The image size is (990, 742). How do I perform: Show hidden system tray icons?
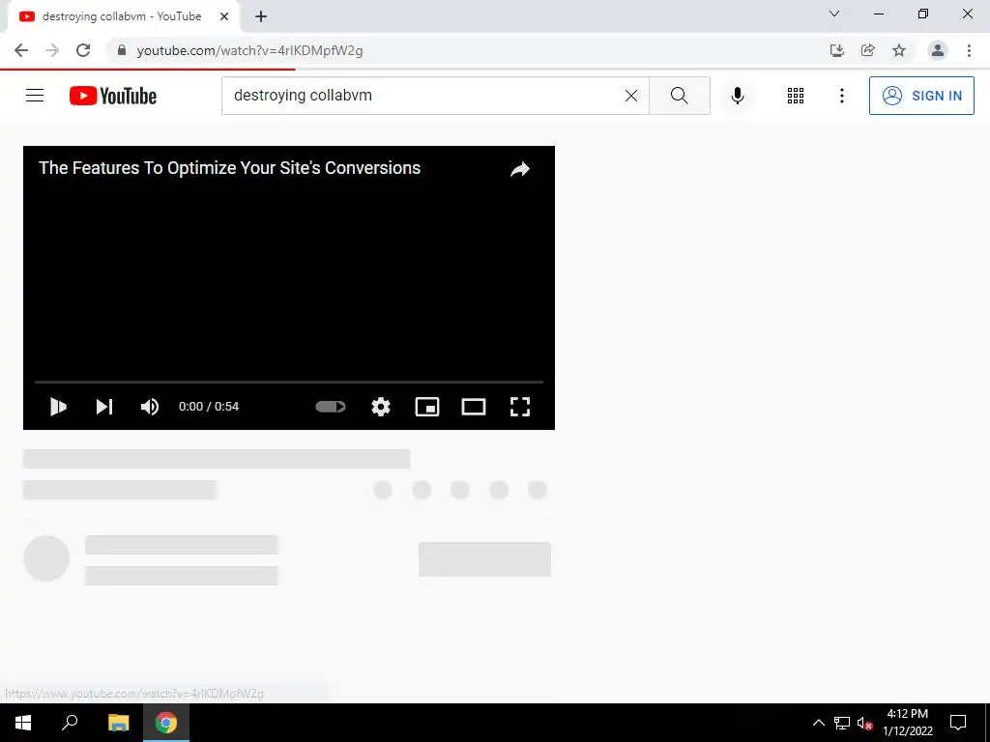(818, 723)
